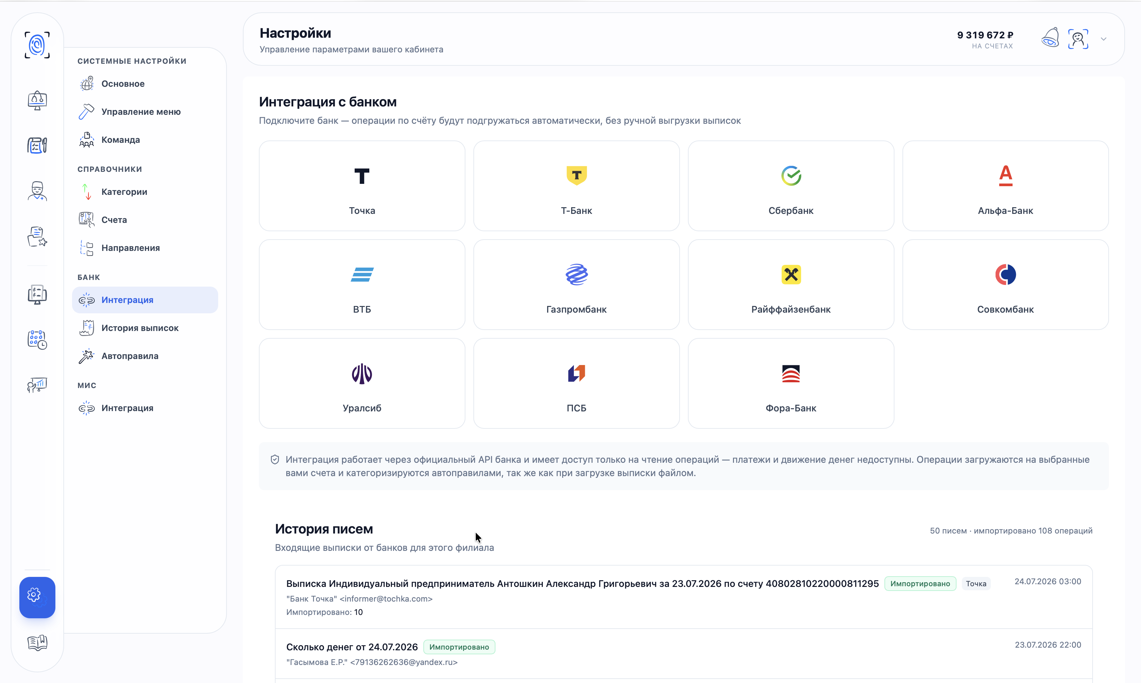Click the 24.07.2026 03:00 timestamp
This screenshot has height=683, width=1141.
point(1048,582)
